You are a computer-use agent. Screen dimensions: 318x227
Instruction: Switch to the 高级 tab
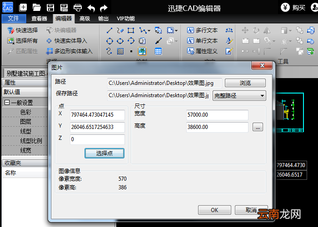point(85,19)
